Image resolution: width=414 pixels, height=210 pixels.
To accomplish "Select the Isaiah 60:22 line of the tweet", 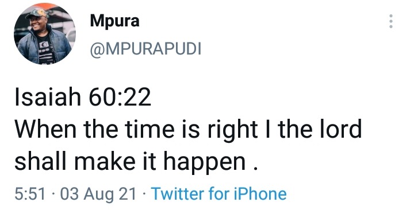I will [83, 97].
